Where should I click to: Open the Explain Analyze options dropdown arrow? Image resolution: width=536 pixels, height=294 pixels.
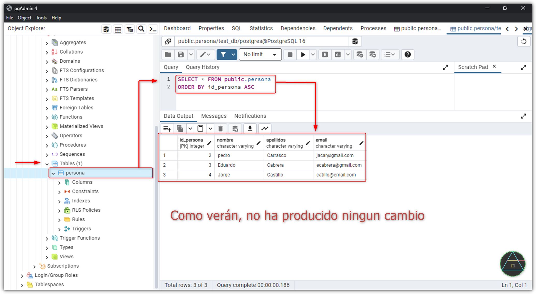pyautogui.click(x=348, y=55)
